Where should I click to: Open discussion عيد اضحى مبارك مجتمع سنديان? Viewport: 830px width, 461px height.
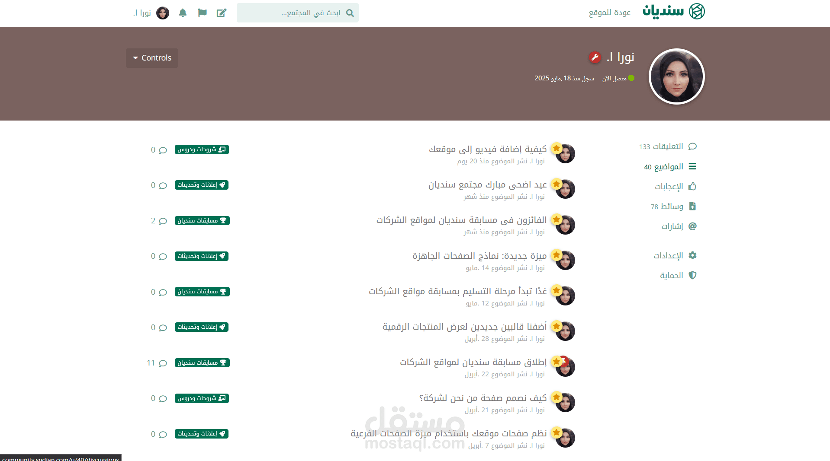tap(488, 185)
